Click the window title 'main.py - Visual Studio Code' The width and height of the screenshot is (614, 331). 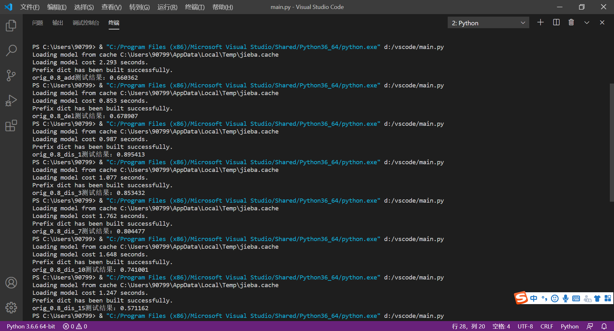pyautogui.click(x=307, y=7)
